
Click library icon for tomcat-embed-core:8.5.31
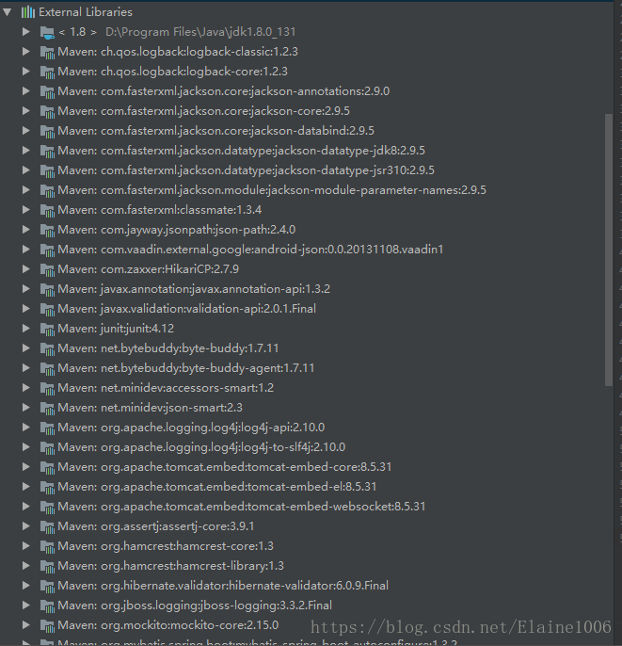(x=47, y=467)
